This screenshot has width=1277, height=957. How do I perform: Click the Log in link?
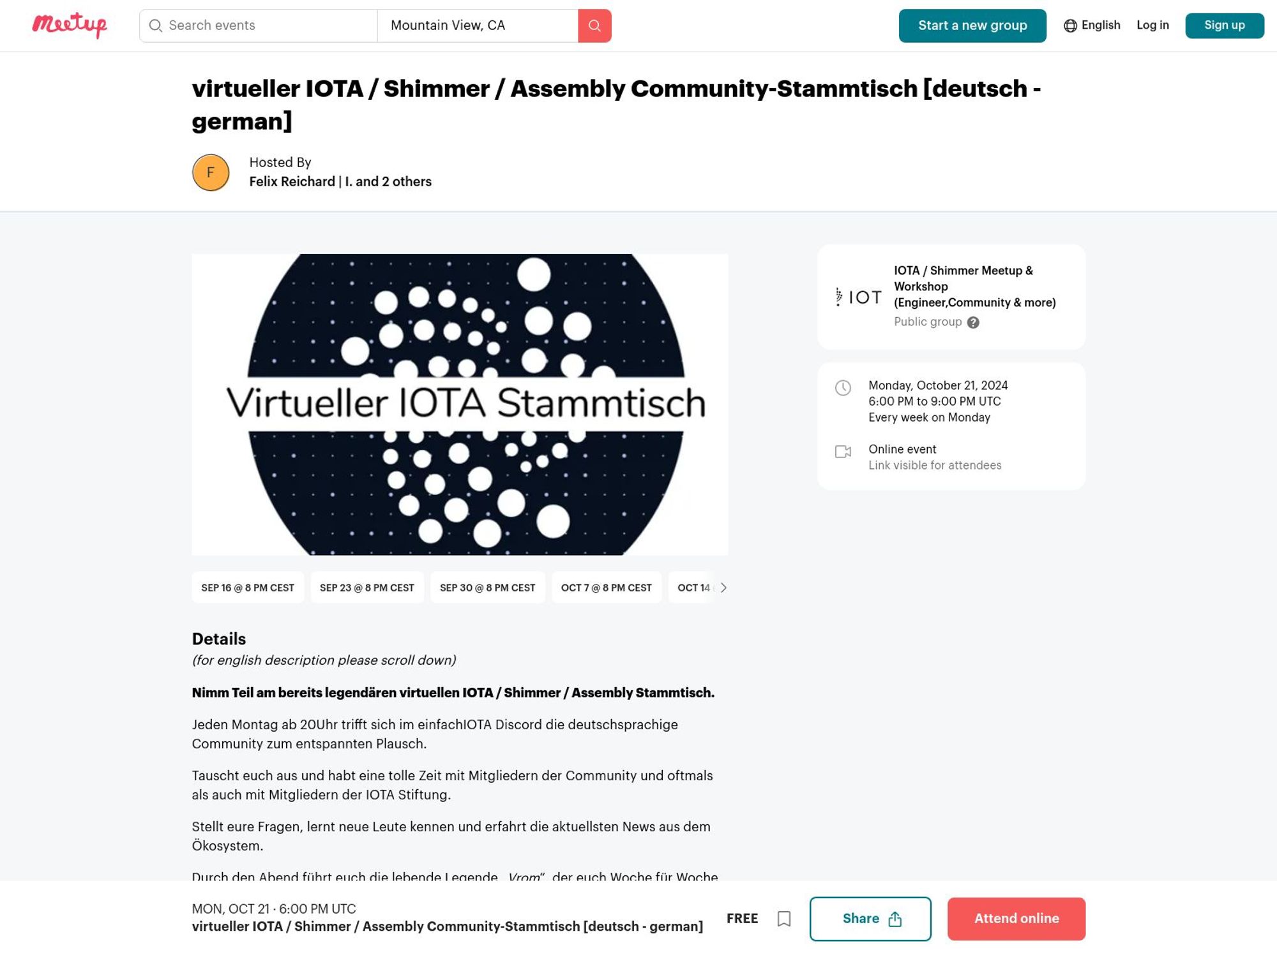1152,25
